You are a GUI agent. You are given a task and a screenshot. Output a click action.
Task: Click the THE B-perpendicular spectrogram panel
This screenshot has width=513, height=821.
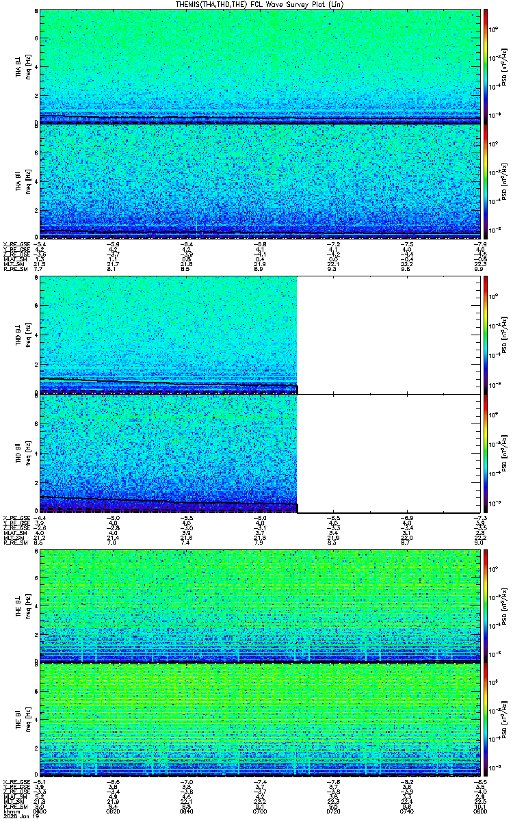point(260,605)
